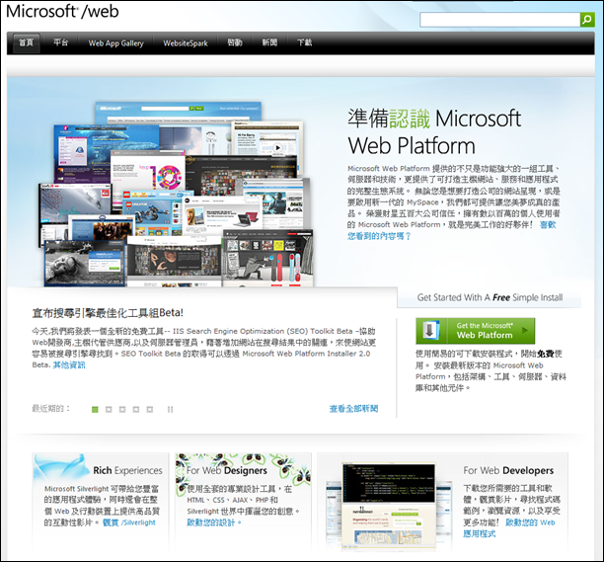This screenshot has width=604, height=562.
Task: Click the 準備認識 Microsoft Web Platform headline
Action: pos(434,131)
